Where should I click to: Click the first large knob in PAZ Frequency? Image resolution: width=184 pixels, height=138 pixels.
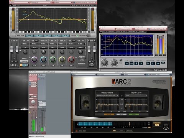tap(105, 63)
